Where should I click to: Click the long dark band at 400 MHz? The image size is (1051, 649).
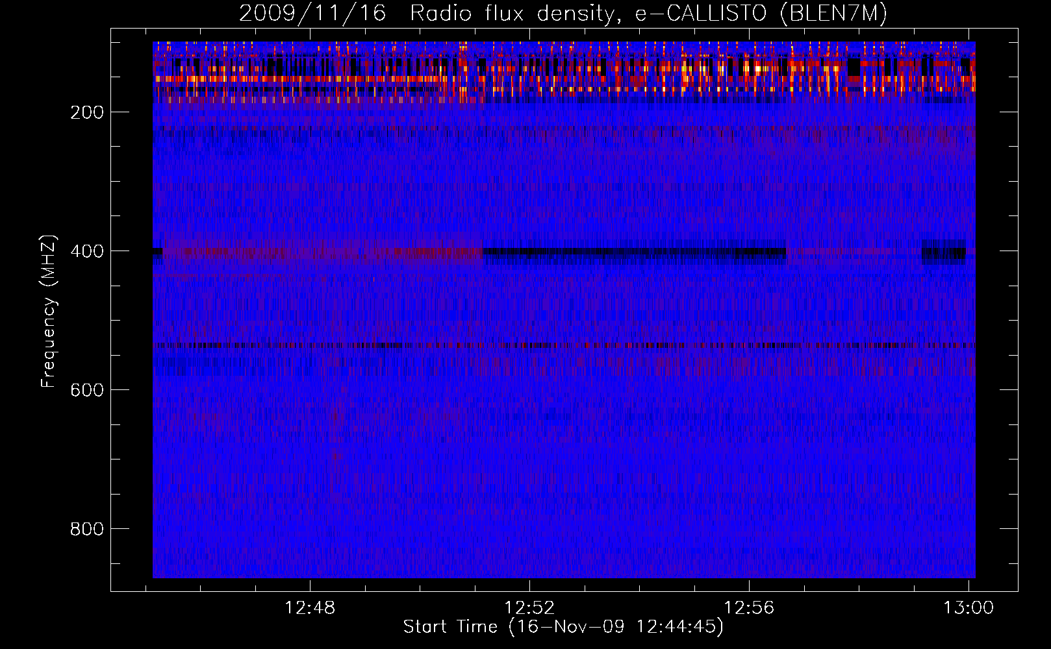(x=635, y=252)
